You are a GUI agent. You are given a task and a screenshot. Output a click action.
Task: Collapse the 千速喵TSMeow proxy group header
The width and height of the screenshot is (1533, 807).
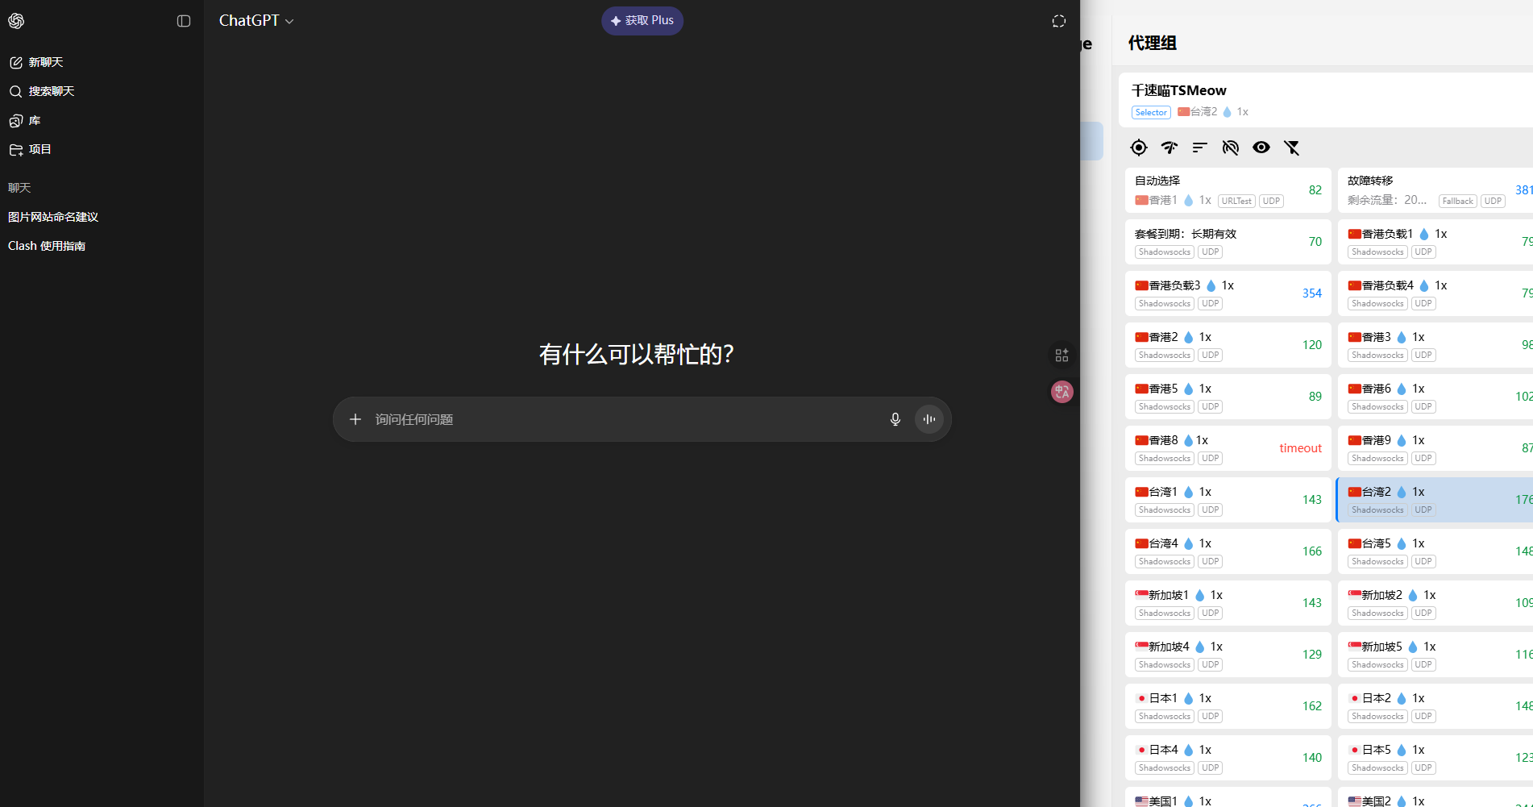point(1322,100)
